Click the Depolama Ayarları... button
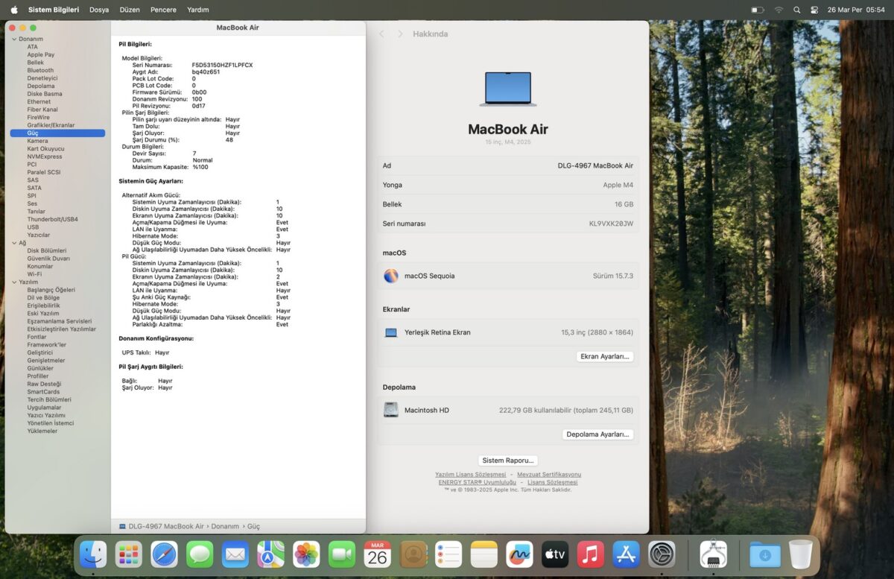 (x=598, y=434)
